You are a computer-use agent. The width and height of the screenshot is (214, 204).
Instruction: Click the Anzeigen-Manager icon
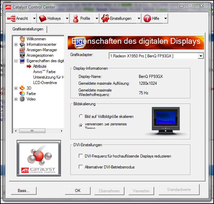click(x=22, y=50)
